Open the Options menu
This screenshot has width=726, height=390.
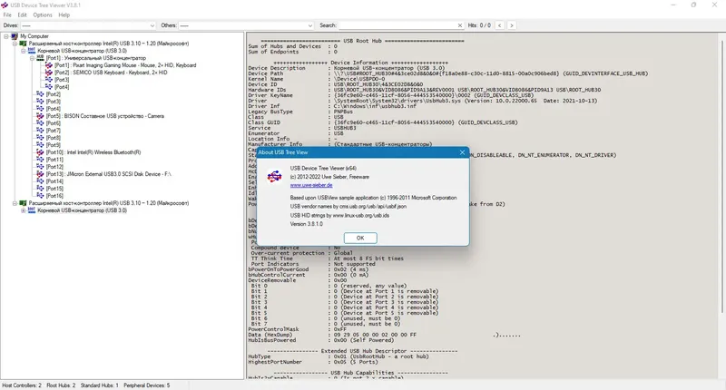point(43,15)
